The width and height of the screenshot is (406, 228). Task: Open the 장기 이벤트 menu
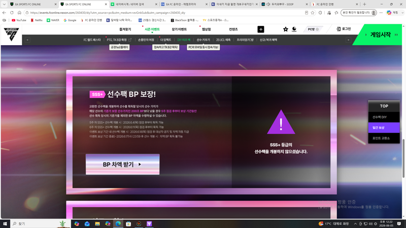tap(179, 29)
